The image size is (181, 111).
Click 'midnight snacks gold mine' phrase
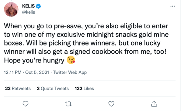coord(128,34)
